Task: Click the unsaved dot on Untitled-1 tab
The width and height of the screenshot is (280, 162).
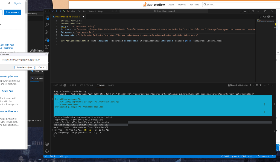Action: (x=83, y=17)
